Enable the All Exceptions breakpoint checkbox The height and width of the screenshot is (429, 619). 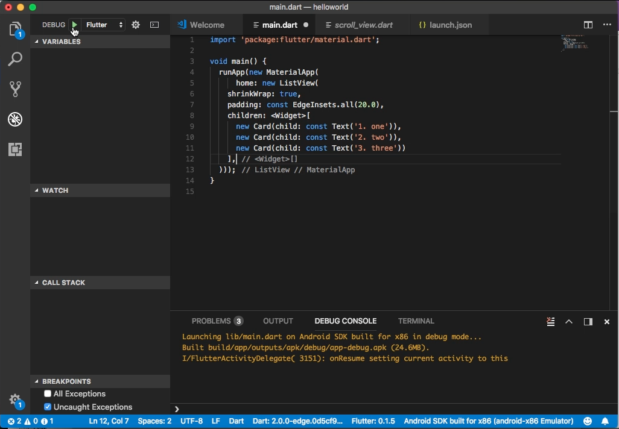click(x=48, y=393)
